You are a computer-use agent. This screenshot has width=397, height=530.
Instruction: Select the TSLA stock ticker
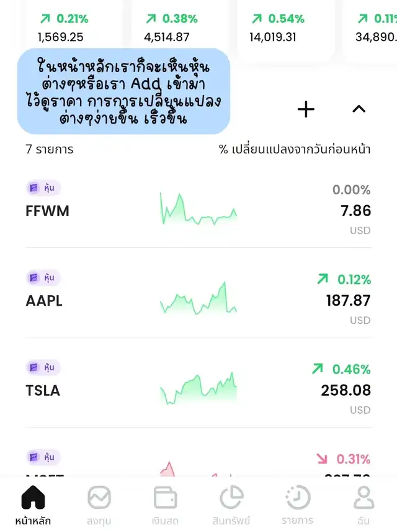43,391
